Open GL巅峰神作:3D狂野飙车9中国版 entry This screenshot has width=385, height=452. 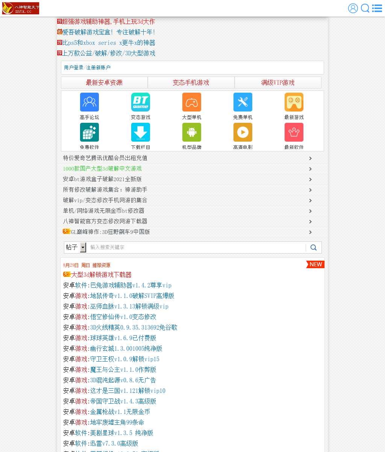click(111, 232)
